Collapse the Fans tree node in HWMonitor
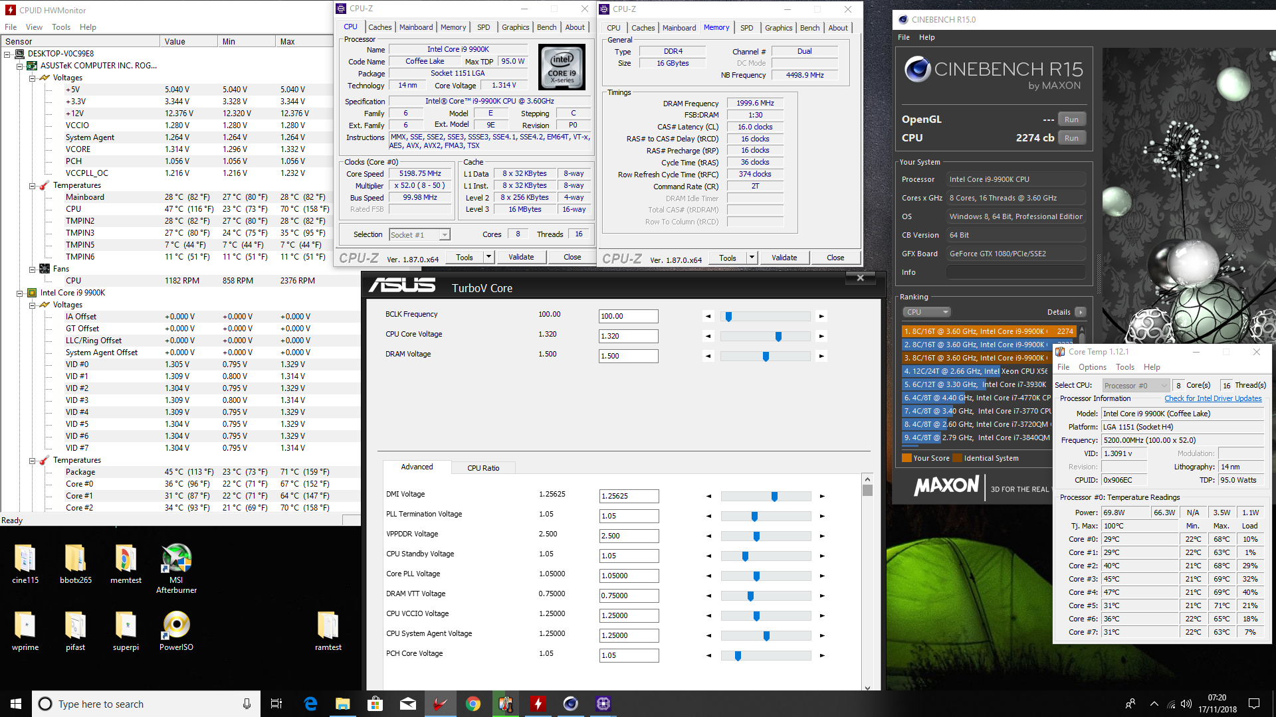This screenshot has height=717, width=1276. pyautogui.click(x=32, y=270)
